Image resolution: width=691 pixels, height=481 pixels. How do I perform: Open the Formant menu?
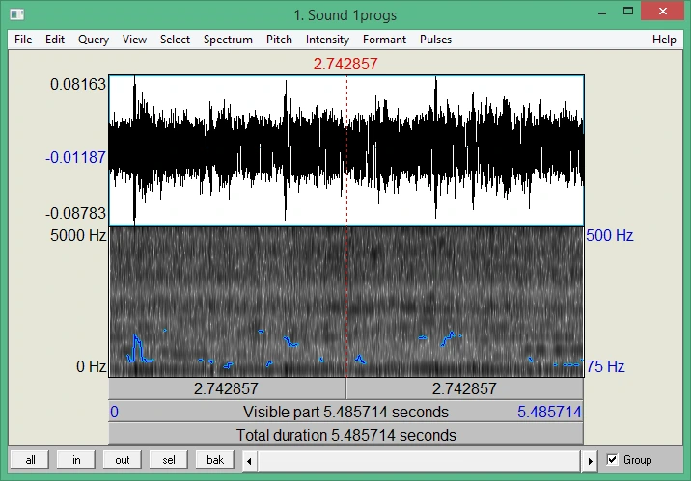click(x=384, y=40)
